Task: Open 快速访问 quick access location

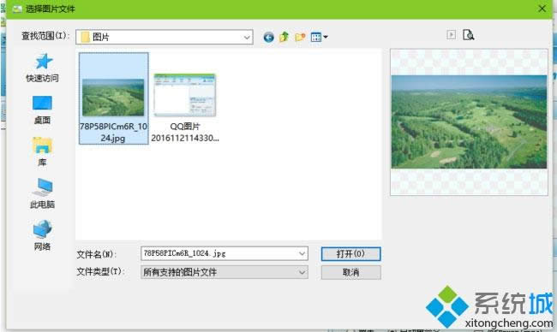Action: tap(42, 68)
